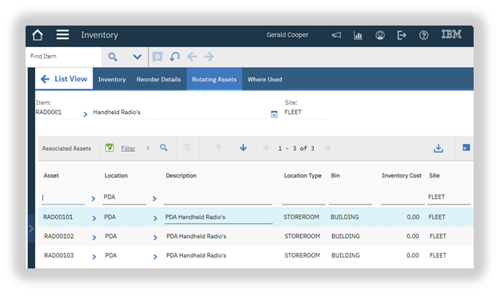Sort by the Asset column header
The height and width of the screenshot is (294, 500).
(x=51, y=176)
